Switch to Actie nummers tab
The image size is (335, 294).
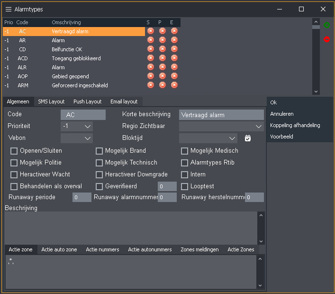[102, 249]
